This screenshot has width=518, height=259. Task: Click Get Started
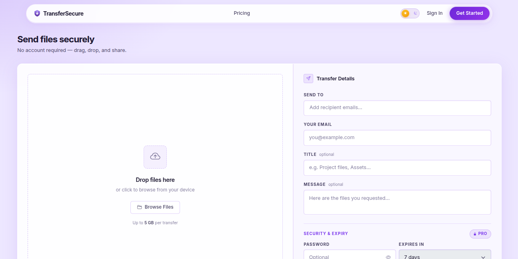469,13
